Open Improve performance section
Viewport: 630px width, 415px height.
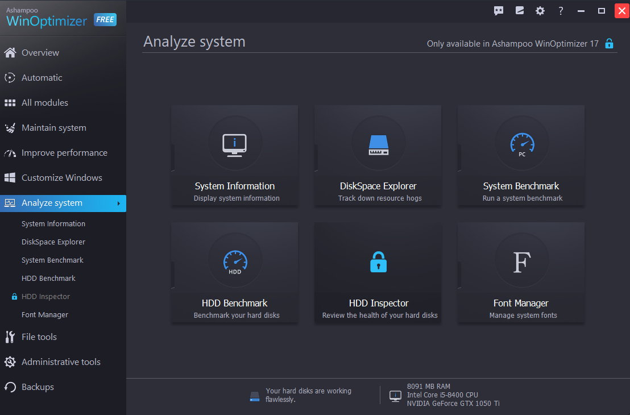click(x=63, y=153)
